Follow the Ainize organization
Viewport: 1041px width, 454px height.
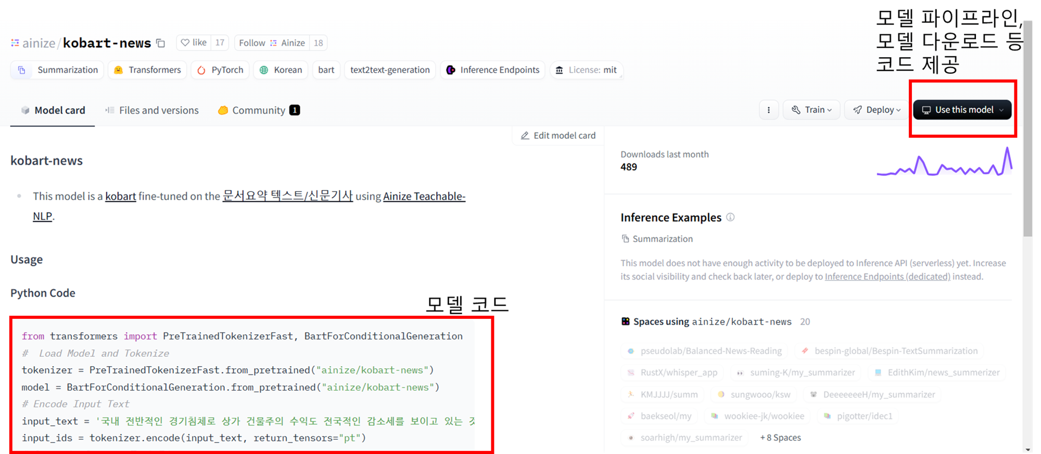tap(272, 43)
